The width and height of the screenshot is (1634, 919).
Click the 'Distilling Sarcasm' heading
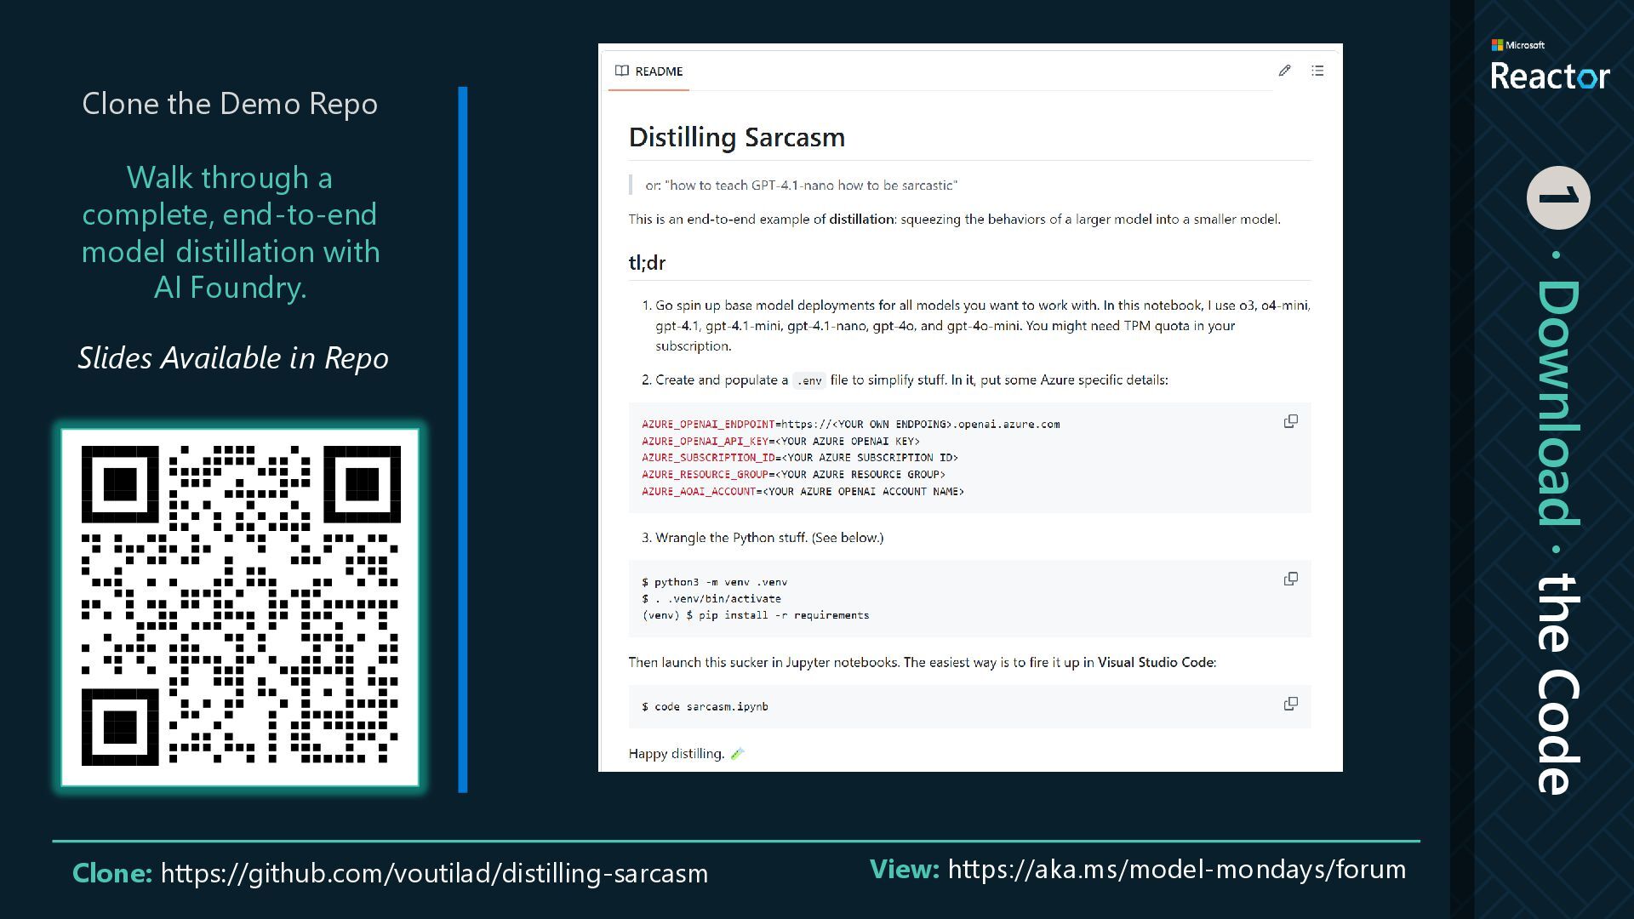click(737, 137)
